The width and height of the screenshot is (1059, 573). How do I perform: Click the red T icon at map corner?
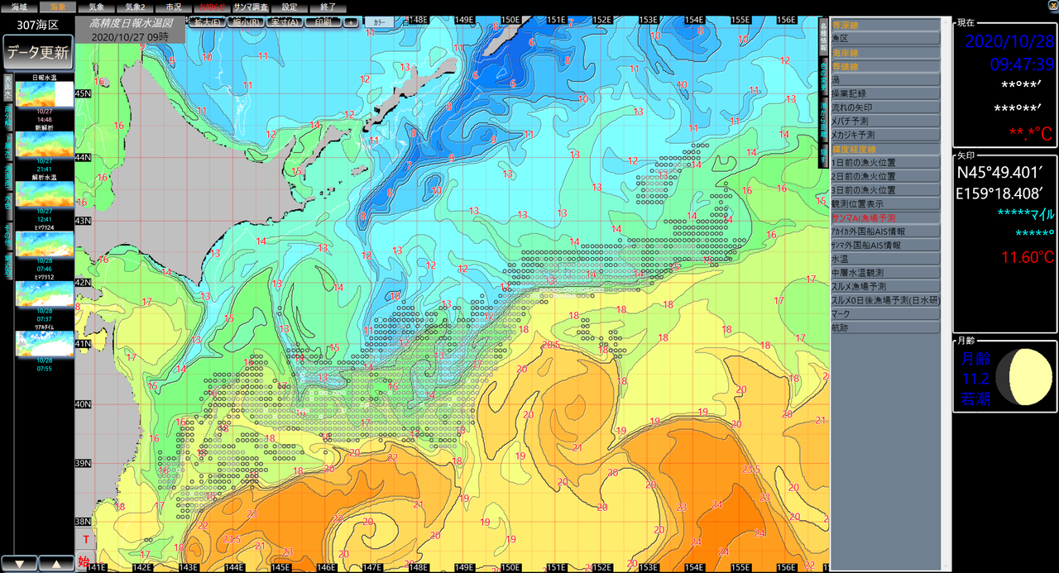(x=84, y=540)
